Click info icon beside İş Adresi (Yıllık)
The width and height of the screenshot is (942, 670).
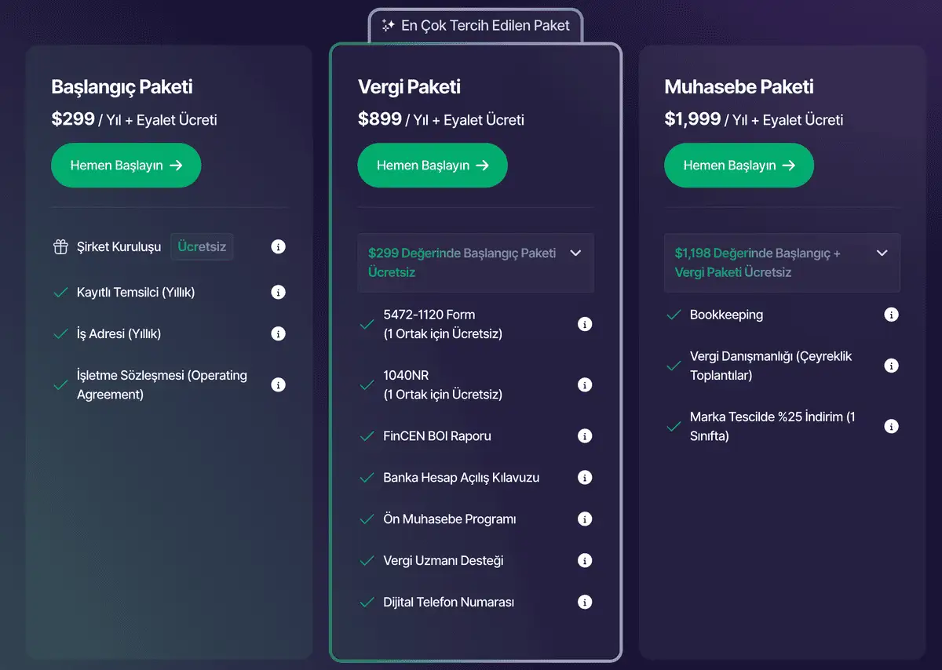[278, 333]
